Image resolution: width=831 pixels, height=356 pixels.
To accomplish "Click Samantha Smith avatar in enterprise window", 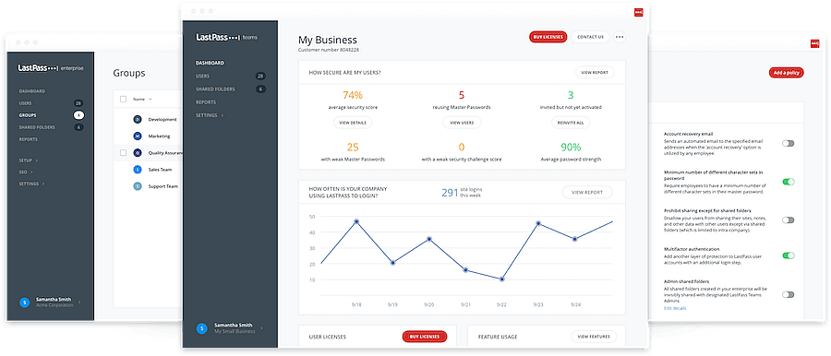I will tap(24, 302).
